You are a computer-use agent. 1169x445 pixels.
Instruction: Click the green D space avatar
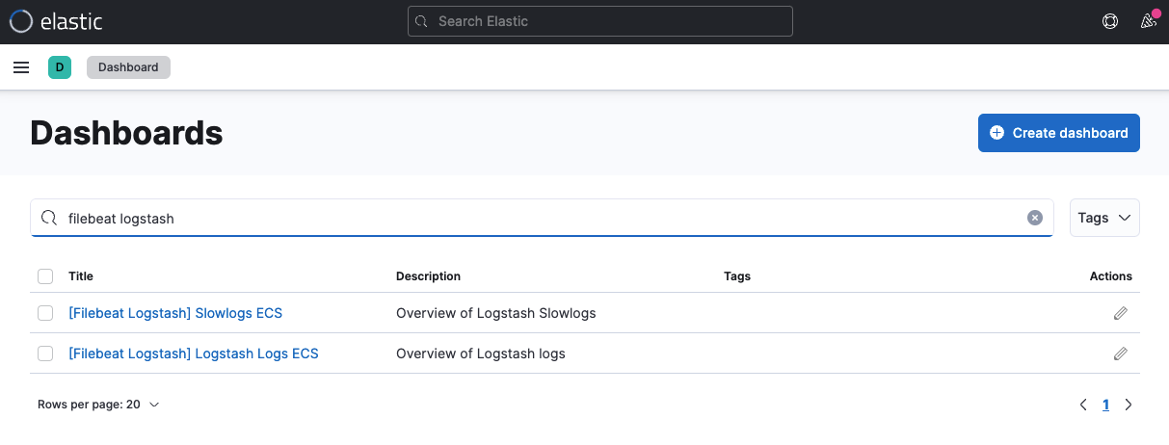coord(60,67)
